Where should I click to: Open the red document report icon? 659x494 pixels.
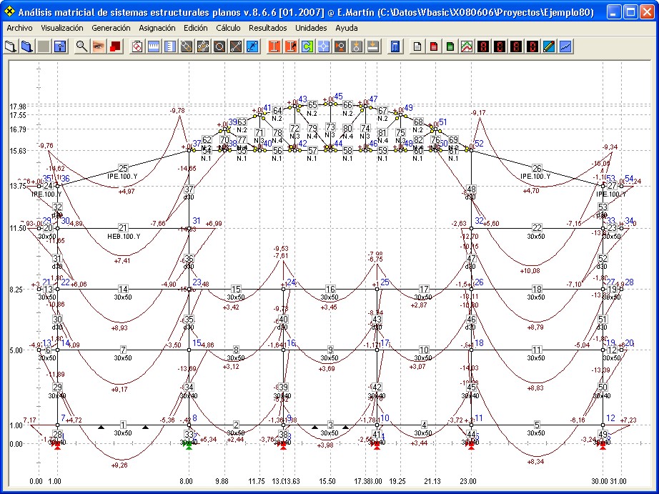(434, 47)
